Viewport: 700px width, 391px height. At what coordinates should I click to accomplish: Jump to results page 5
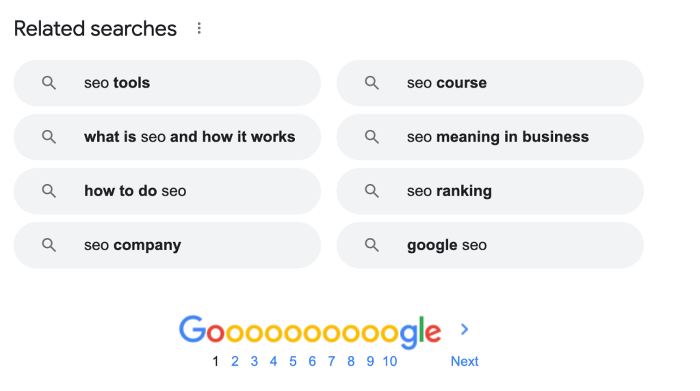(x=293, y=362)
